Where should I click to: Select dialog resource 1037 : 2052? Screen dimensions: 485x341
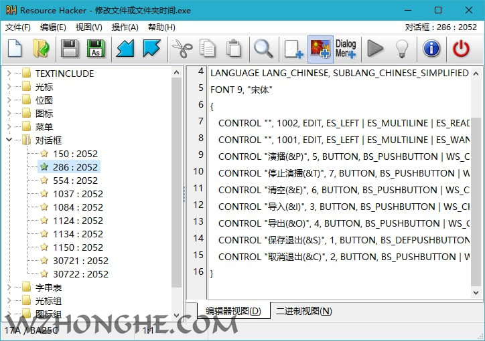78,194
